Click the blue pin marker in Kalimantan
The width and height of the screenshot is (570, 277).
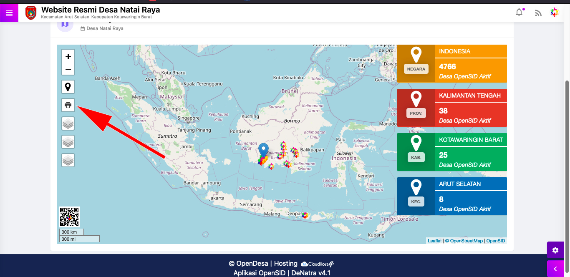pos(263,151)
